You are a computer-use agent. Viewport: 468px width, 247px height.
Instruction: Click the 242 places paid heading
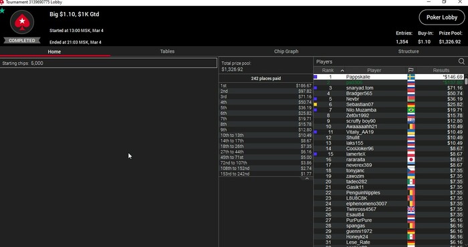click(x=265, y=79)
